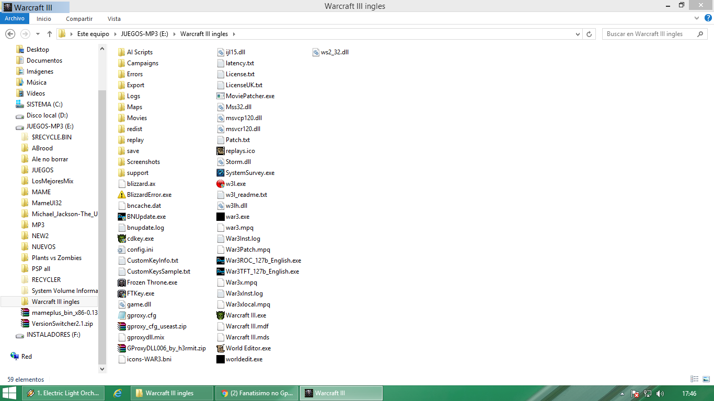Screen dimensions: 714x401
Task: Select the w3l.exe red icon
Action: (x=221, y=184)
